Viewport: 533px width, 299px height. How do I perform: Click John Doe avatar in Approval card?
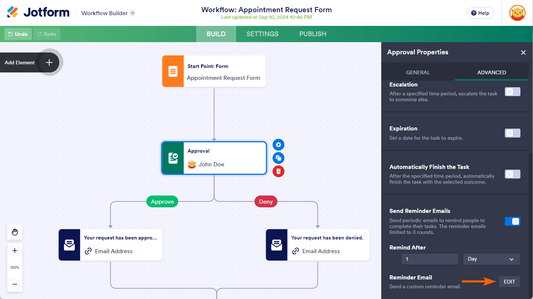(x=192, y=164)
